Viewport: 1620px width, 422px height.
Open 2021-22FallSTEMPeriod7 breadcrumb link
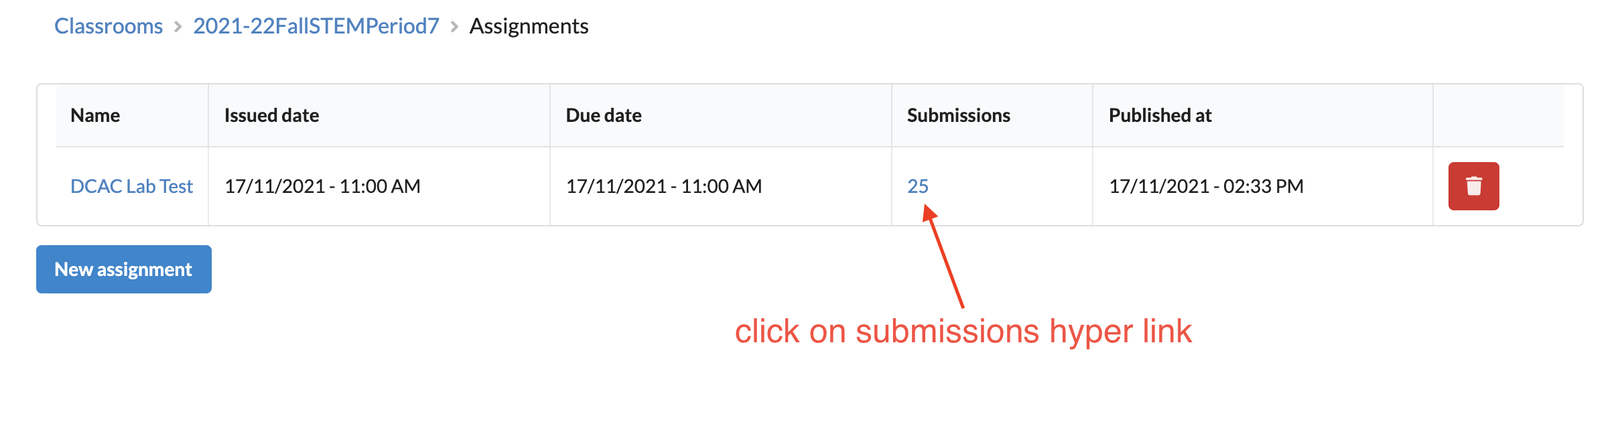coord(316,26)
